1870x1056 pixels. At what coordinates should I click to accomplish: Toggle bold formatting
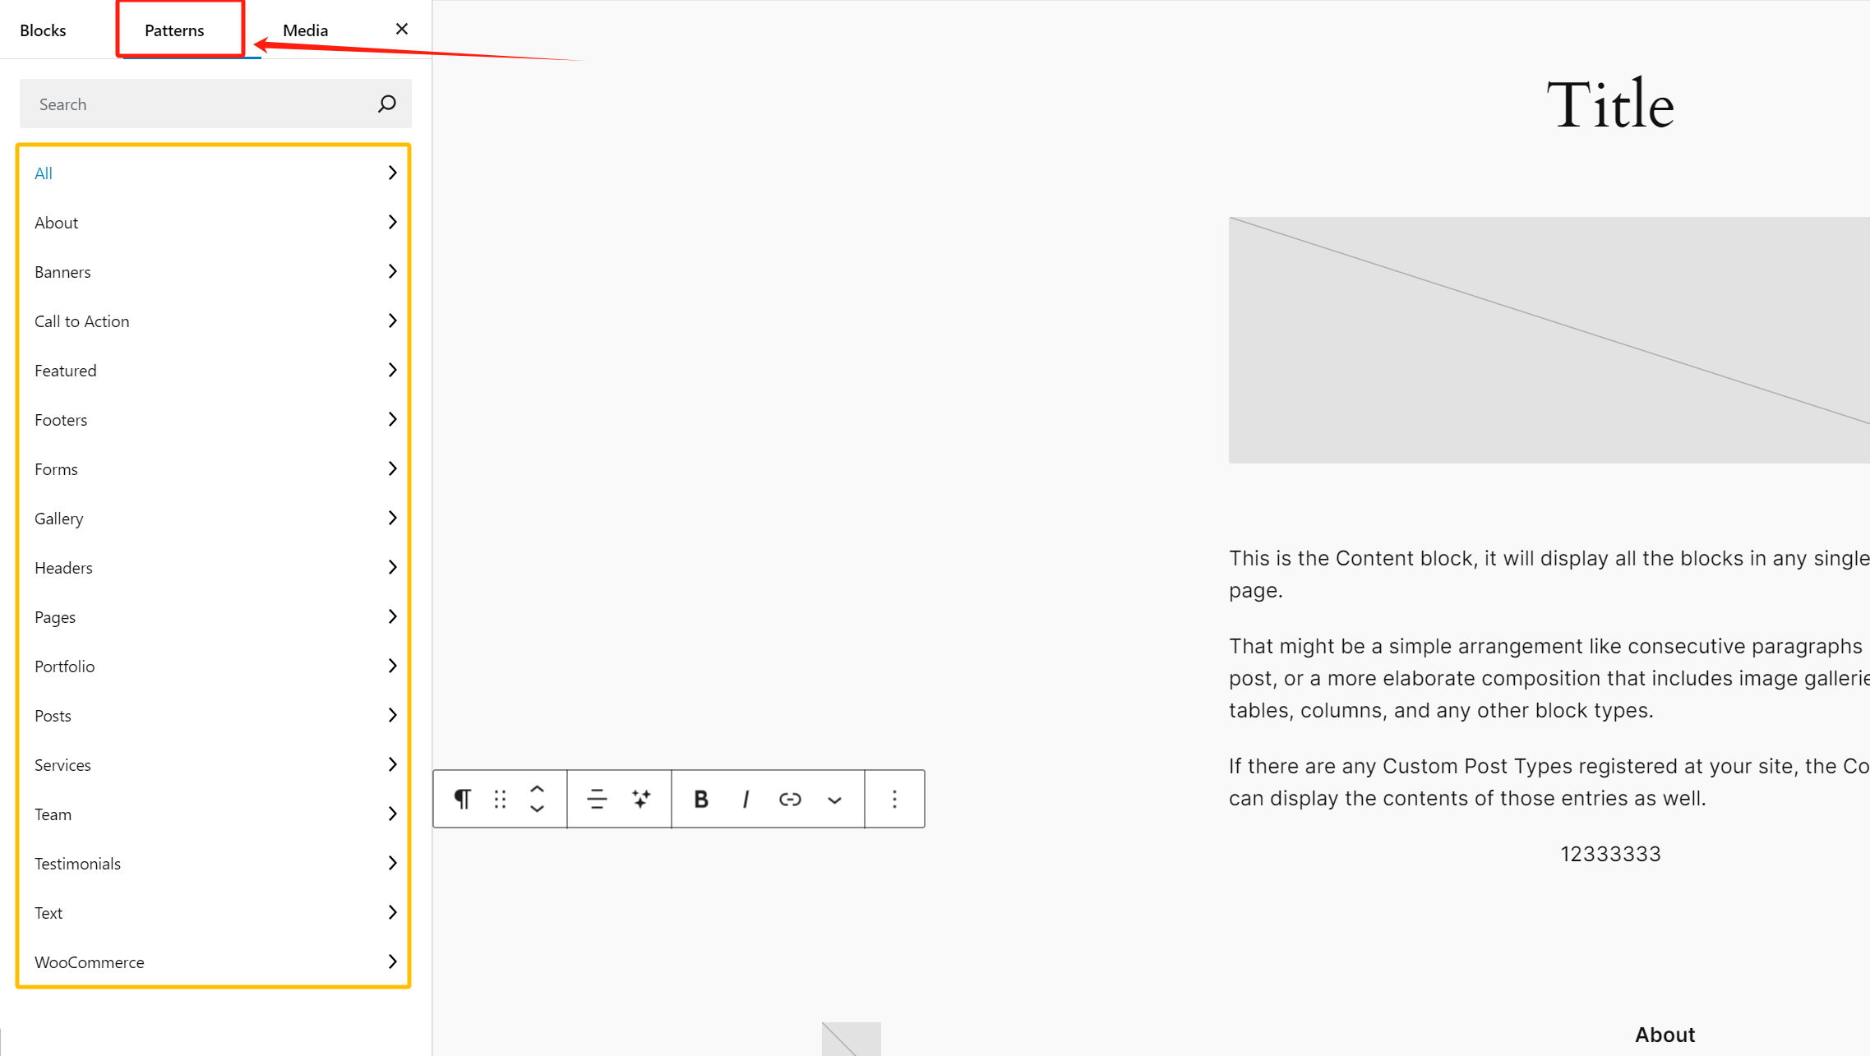pyautogui.click(x=700, y=799)
